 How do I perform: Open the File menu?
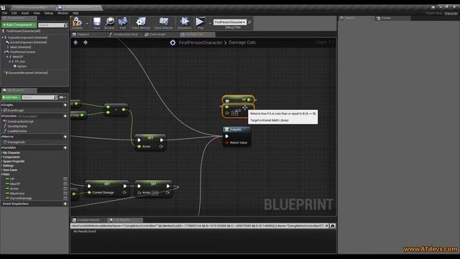(5, 13)
